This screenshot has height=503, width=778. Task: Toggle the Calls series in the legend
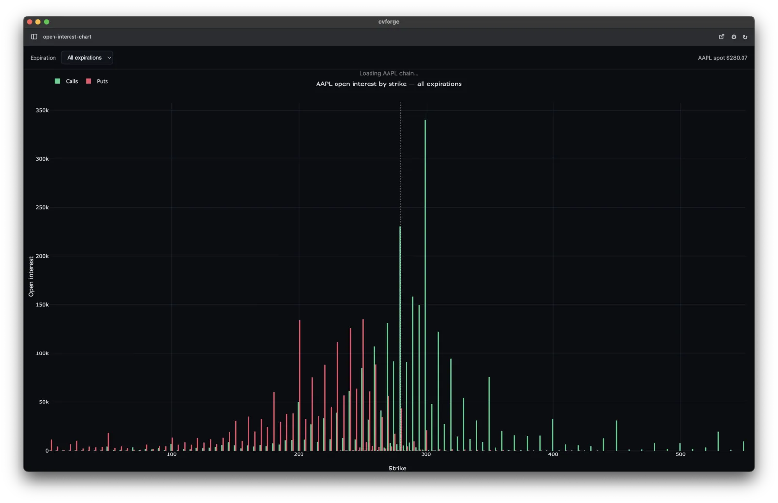[x=67, y=81]
